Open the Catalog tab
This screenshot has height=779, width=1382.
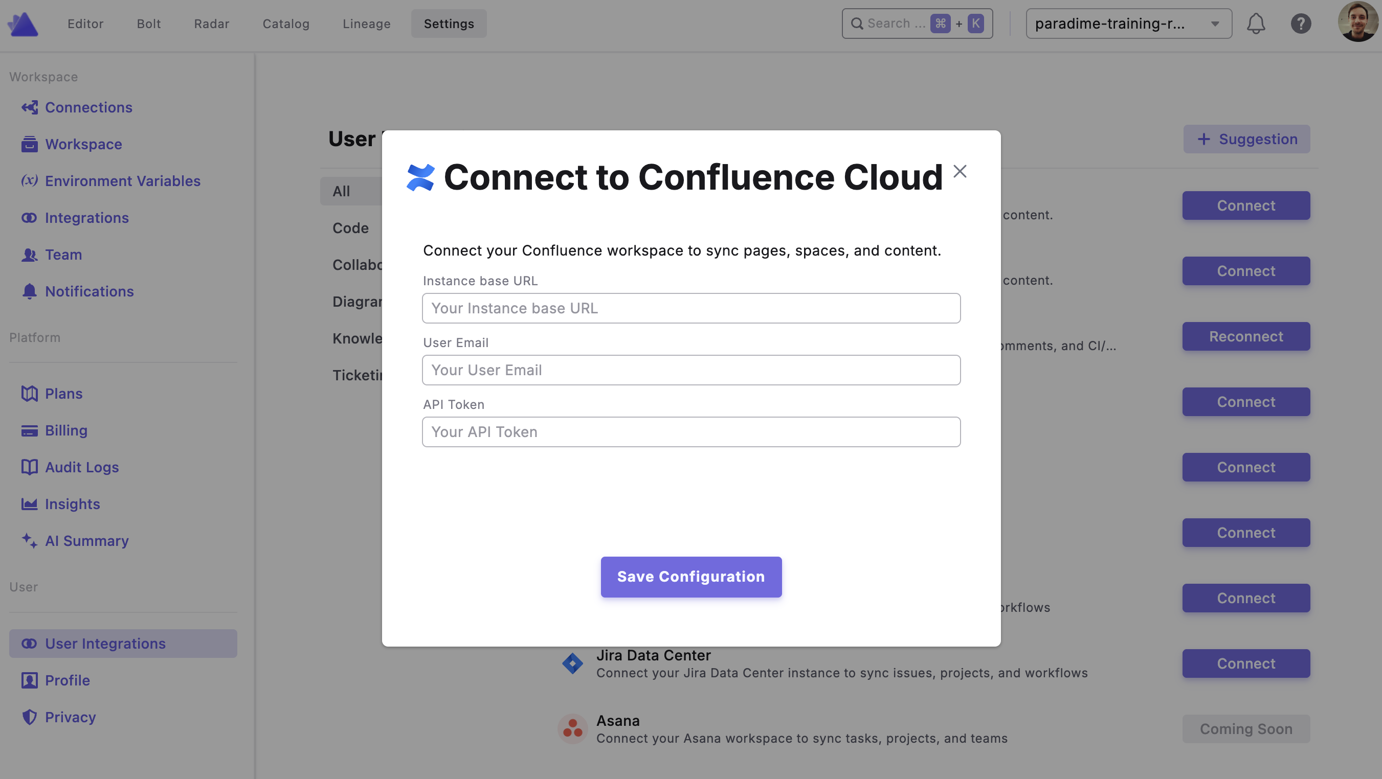coord(285,24)
